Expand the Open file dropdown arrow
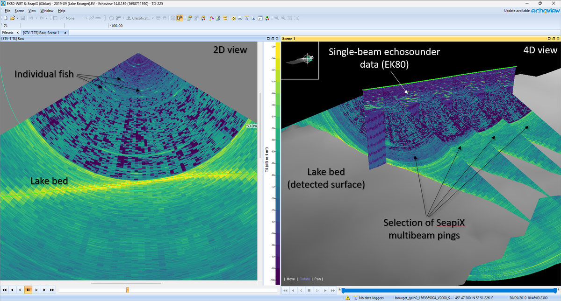This screenshot has width=561, height=301. click(x=18, y=18)
